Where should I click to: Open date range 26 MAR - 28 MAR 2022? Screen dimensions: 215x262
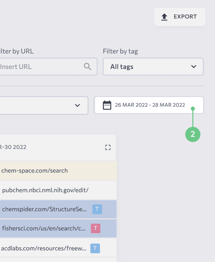point(149,105)
